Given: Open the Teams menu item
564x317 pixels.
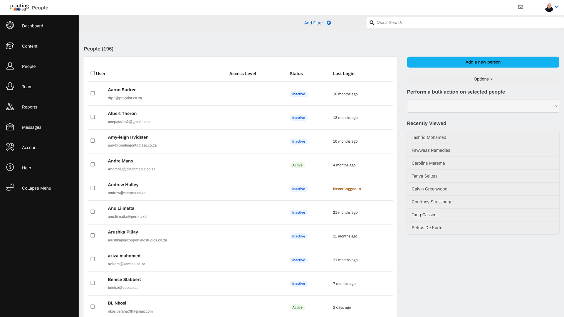Looking at the screenshot, I should click(x=28, y=87).
